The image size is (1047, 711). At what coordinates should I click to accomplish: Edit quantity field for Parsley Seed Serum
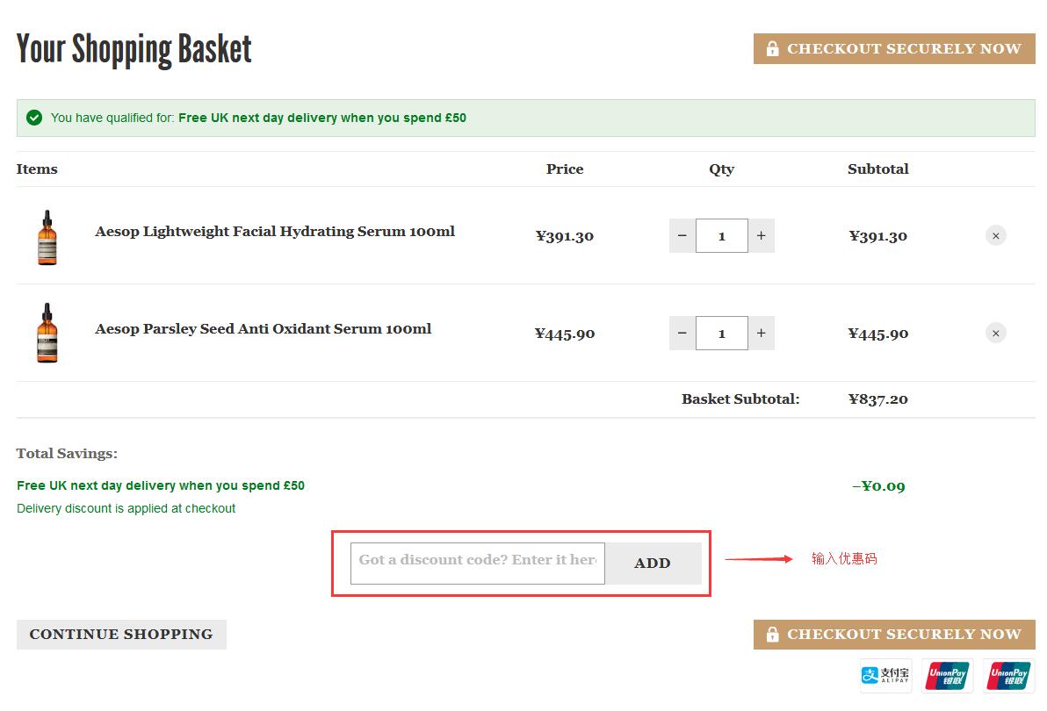pyautogui.click(x=722, y=333)
